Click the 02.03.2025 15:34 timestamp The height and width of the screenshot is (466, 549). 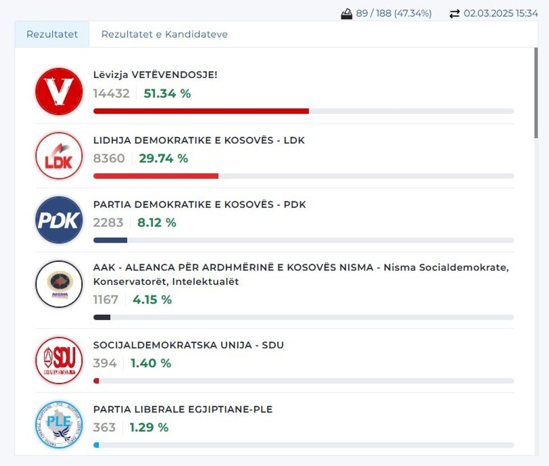pyautogui.click(x=501, y=13)
